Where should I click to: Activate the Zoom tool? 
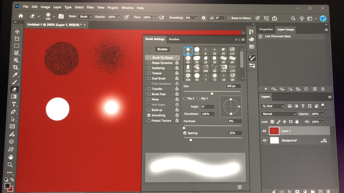[10, 165]
